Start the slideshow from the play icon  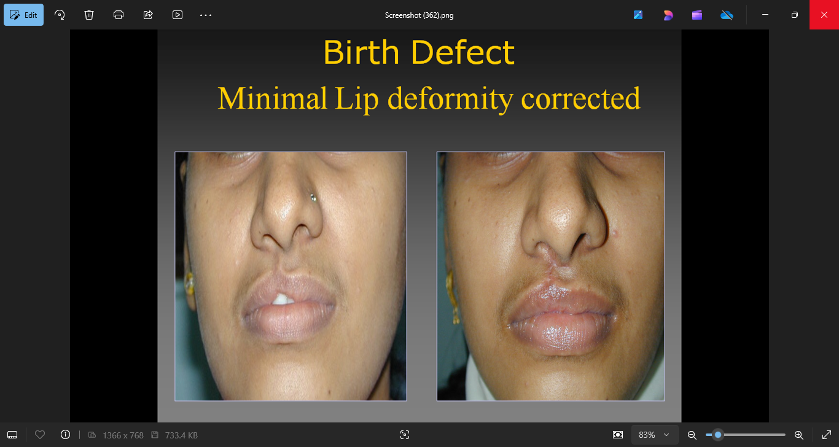point(178,15)
